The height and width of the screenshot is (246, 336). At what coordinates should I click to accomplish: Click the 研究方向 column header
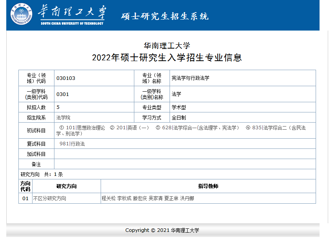tap(67, 186)
